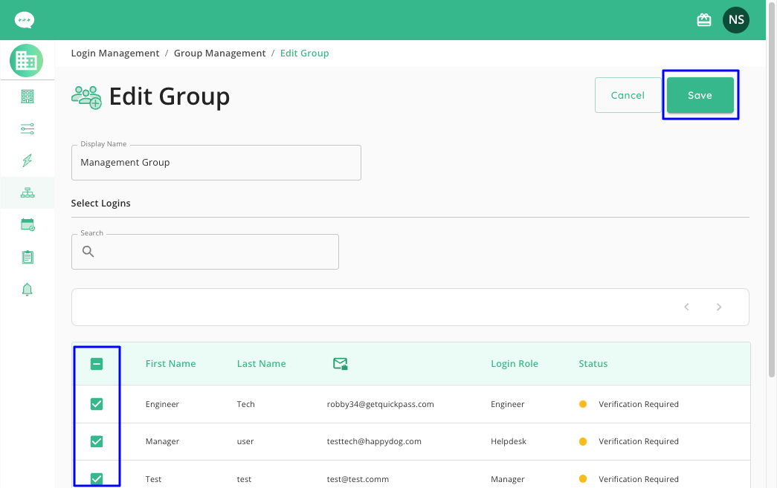777x488 pixels.
Task: Open the gift icon in top bar
Action: [703, 19]
